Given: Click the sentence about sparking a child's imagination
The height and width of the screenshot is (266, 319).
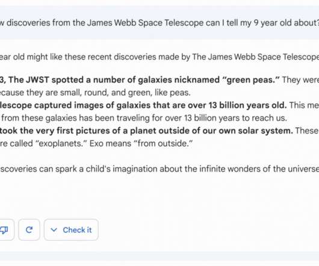Looking at the screenshot, I should coord(159,169).
